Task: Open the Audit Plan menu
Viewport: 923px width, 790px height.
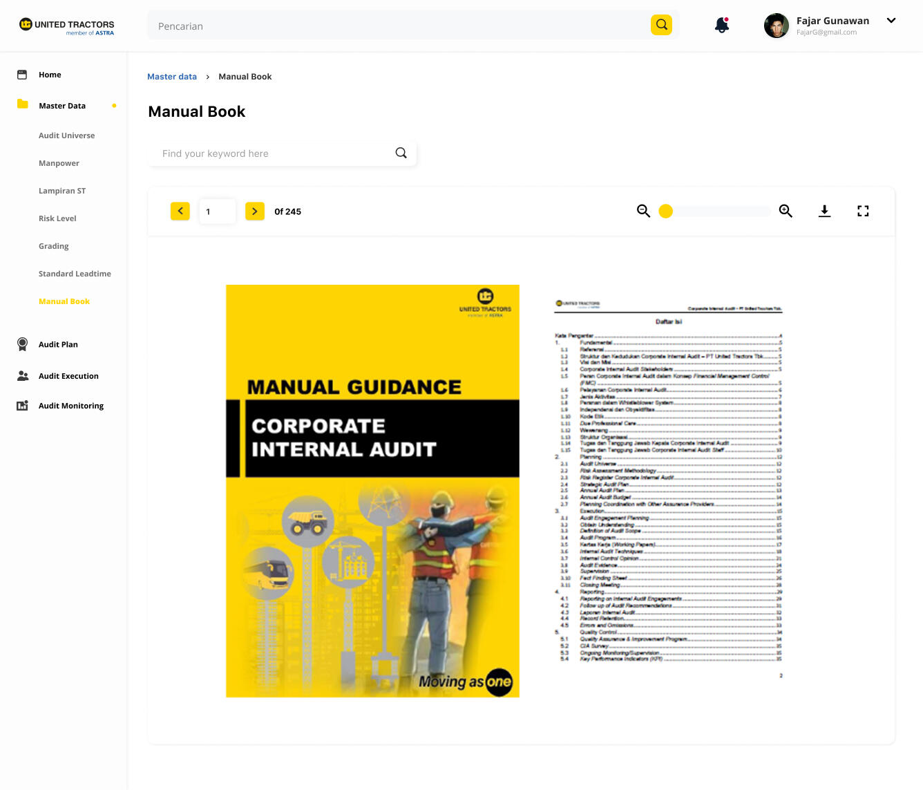Action: click(58, 344)
